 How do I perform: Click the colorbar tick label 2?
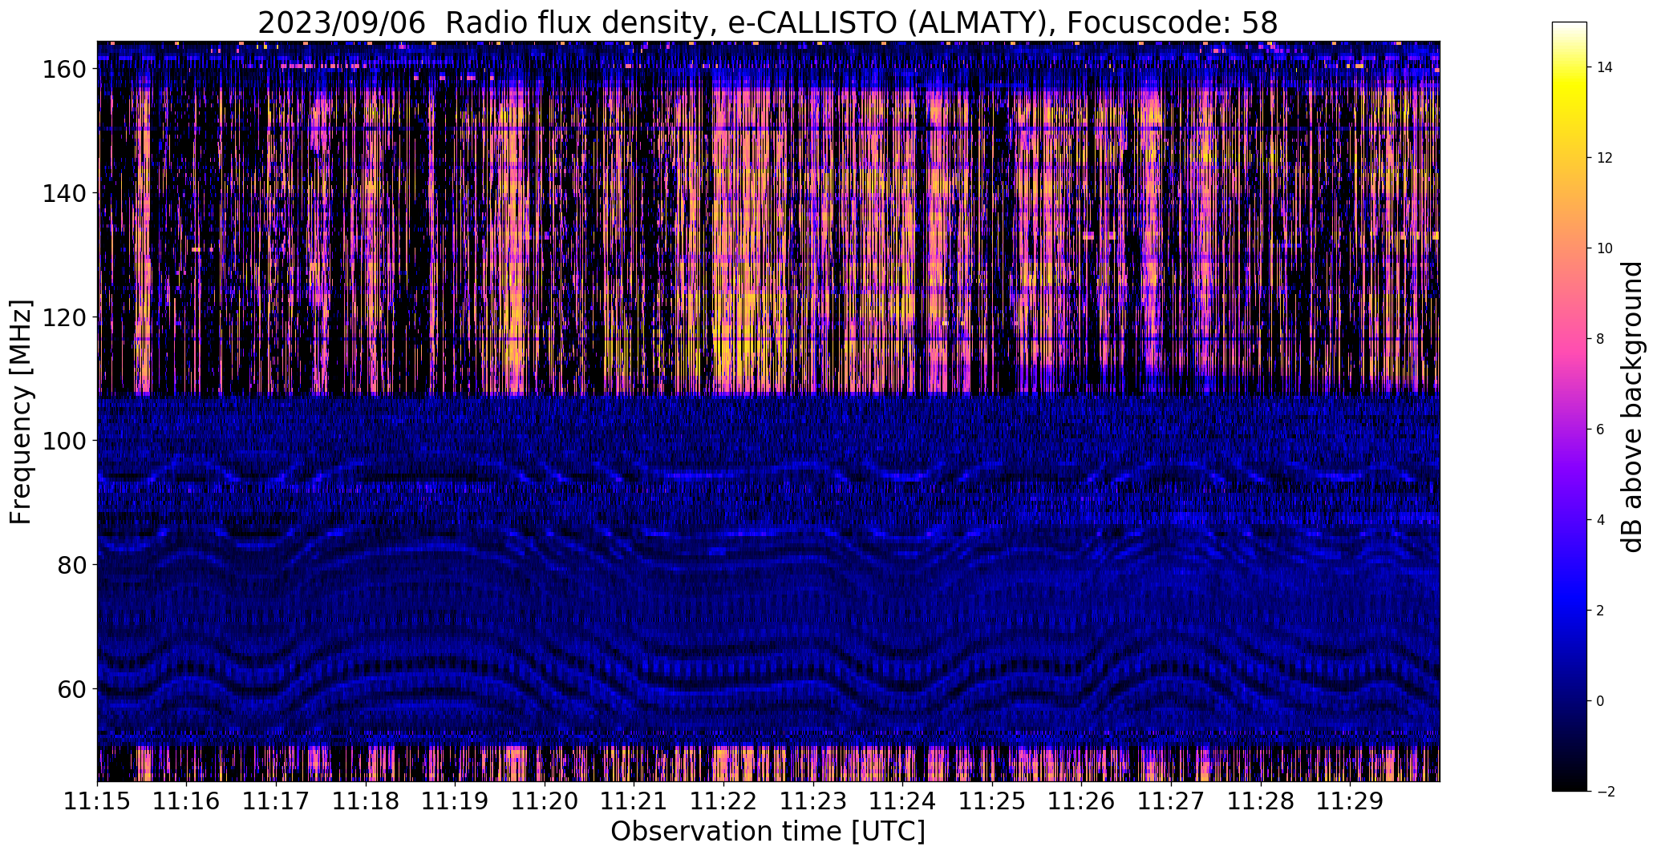click(1601, 611)
